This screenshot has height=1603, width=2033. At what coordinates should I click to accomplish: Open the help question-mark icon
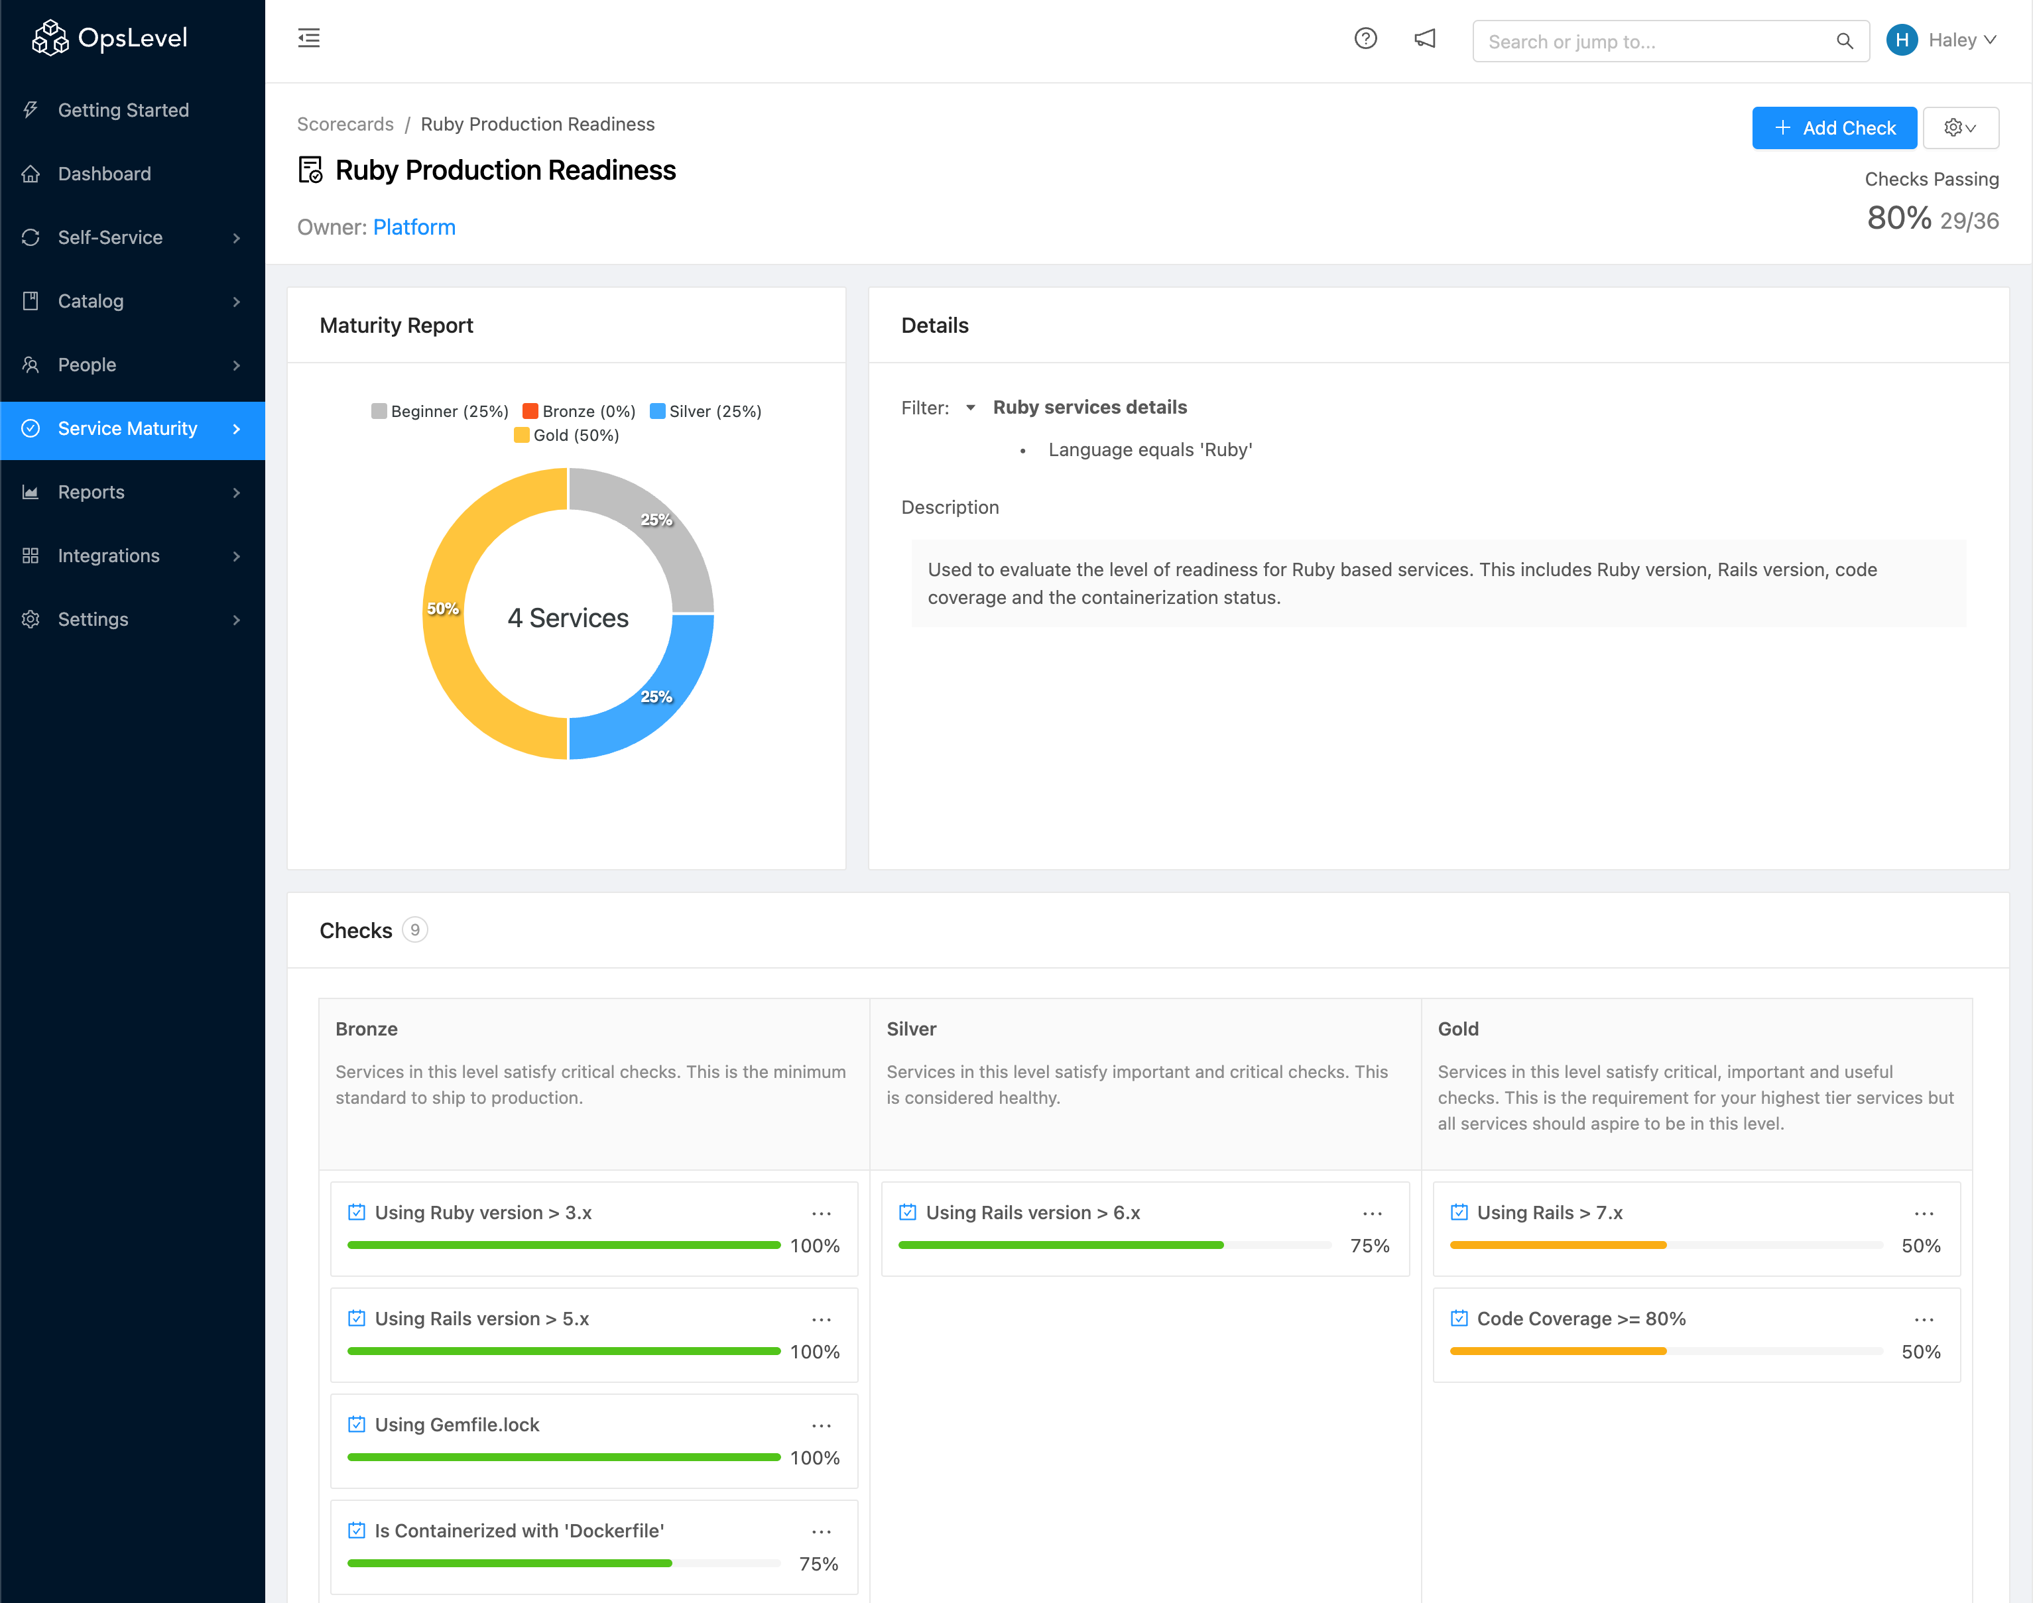1365,38
